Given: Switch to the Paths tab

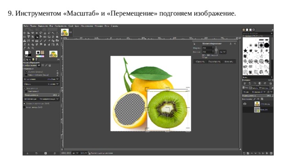Looking at the screenshot, I should [264, 88].
